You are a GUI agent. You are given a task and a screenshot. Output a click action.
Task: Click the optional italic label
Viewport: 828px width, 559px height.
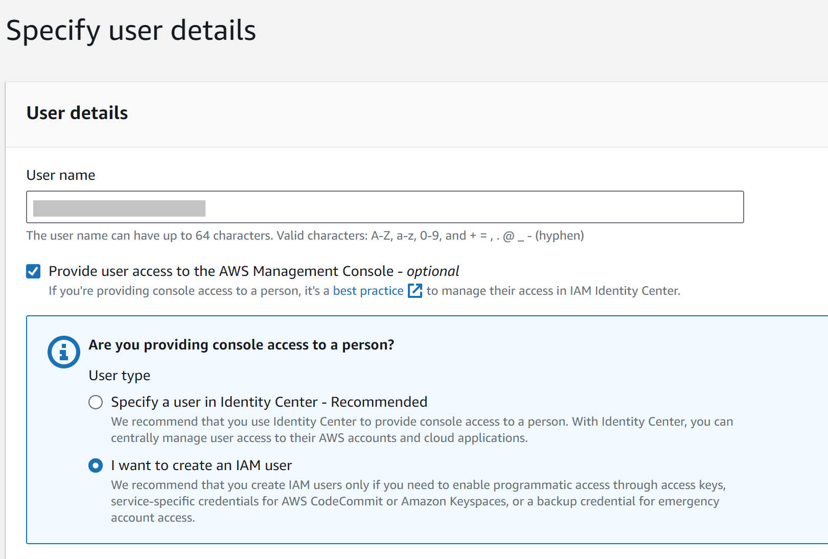pyautogui.click(x=433, y=271)
